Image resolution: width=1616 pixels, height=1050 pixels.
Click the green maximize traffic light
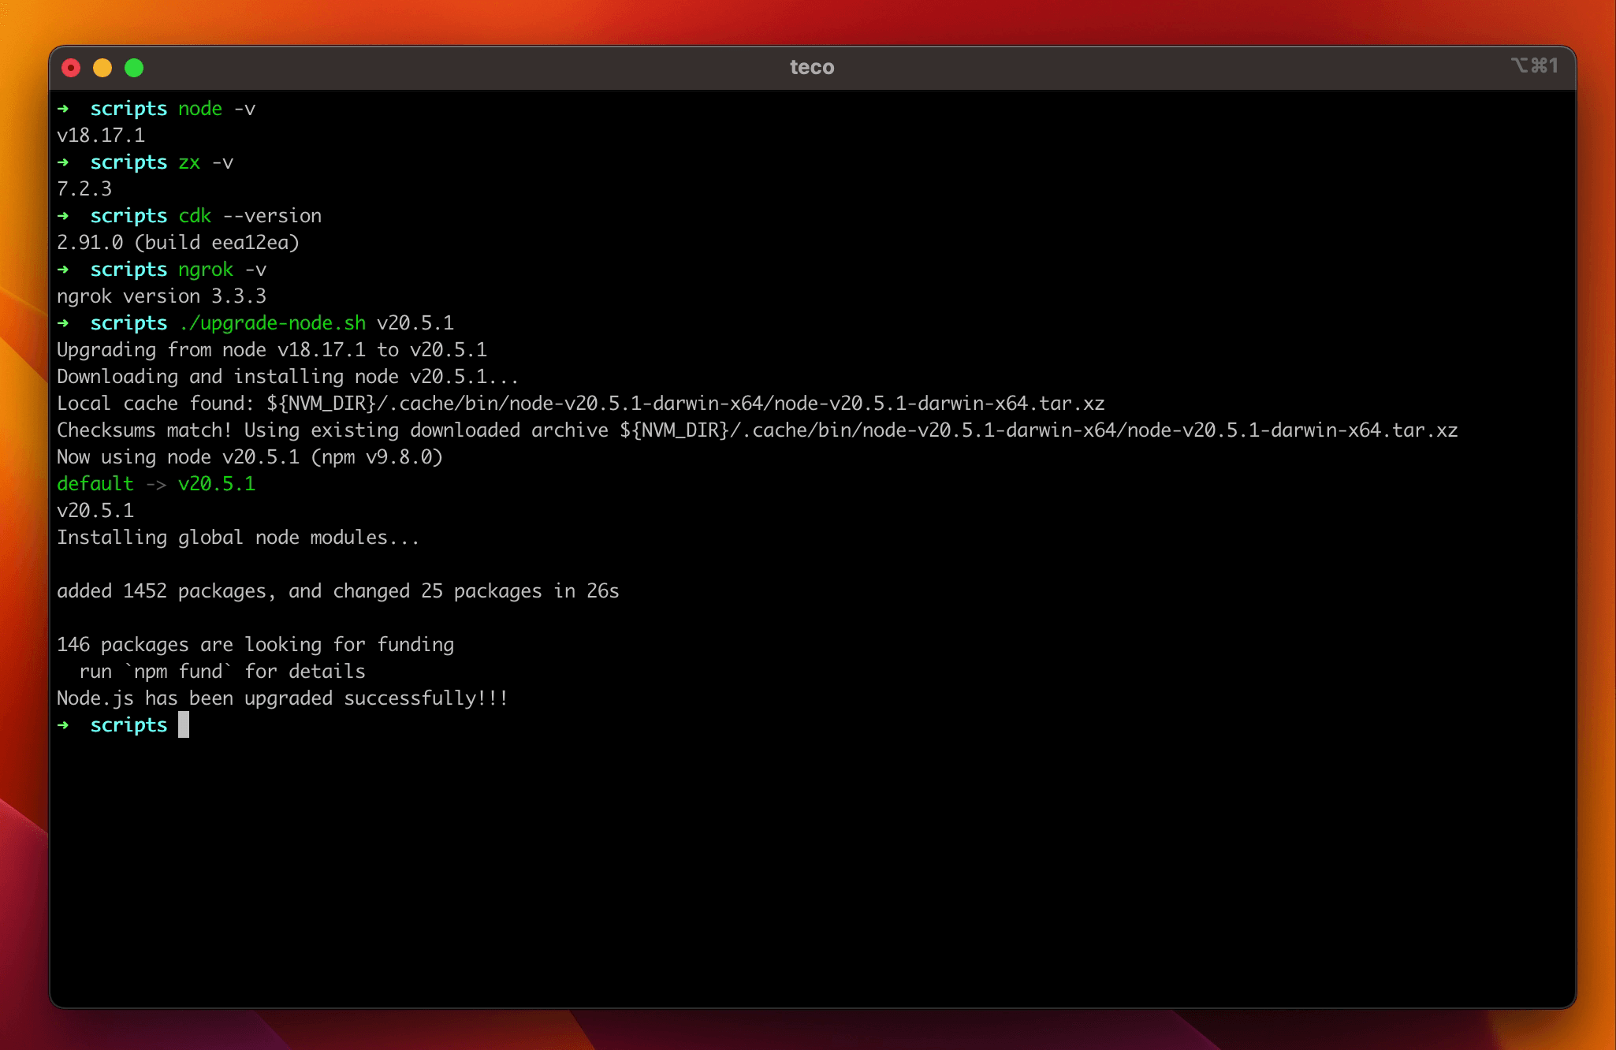135,67
